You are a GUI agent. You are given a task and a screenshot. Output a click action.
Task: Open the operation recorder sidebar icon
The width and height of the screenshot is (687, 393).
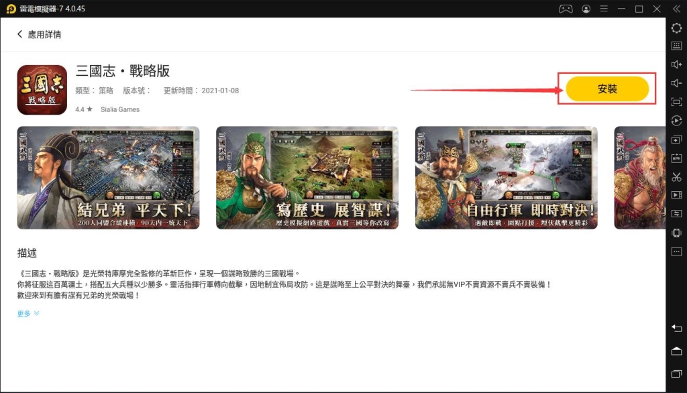676,121
